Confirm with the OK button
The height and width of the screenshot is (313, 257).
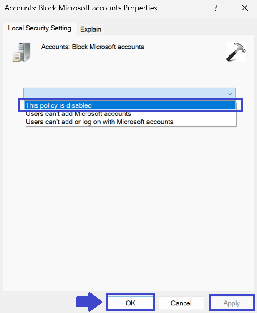tap(131, 303)
